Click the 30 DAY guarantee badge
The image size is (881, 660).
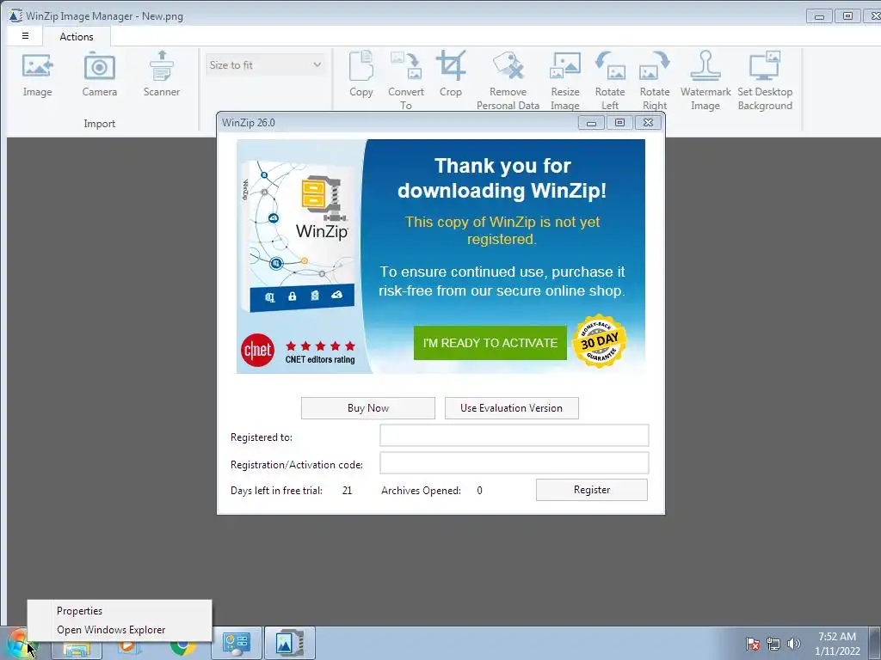600,340
